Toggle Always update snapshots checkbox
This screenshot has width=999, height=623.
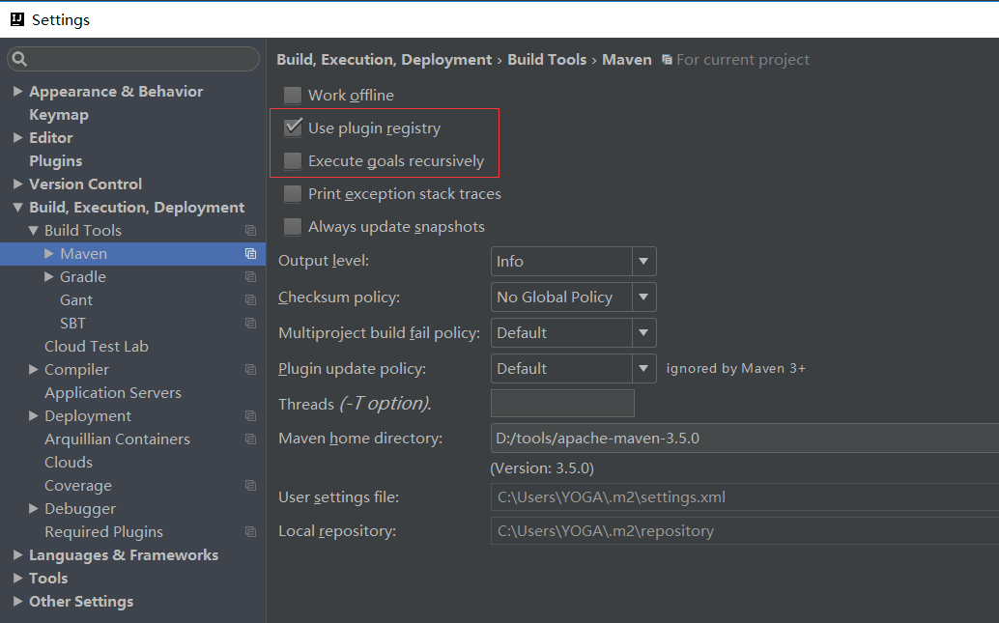tap(293, 227)
